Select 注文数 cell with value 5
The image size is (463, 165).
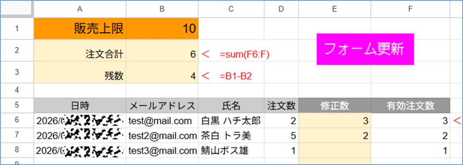[281, 136]
